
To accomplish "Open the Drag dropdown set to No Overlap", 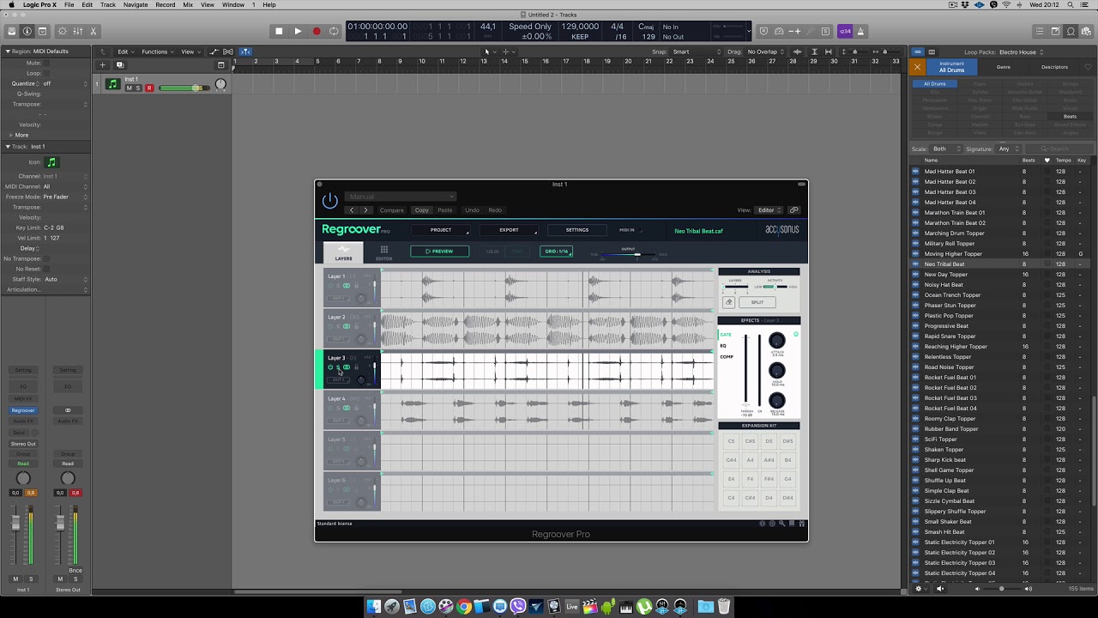I will 766,51.
